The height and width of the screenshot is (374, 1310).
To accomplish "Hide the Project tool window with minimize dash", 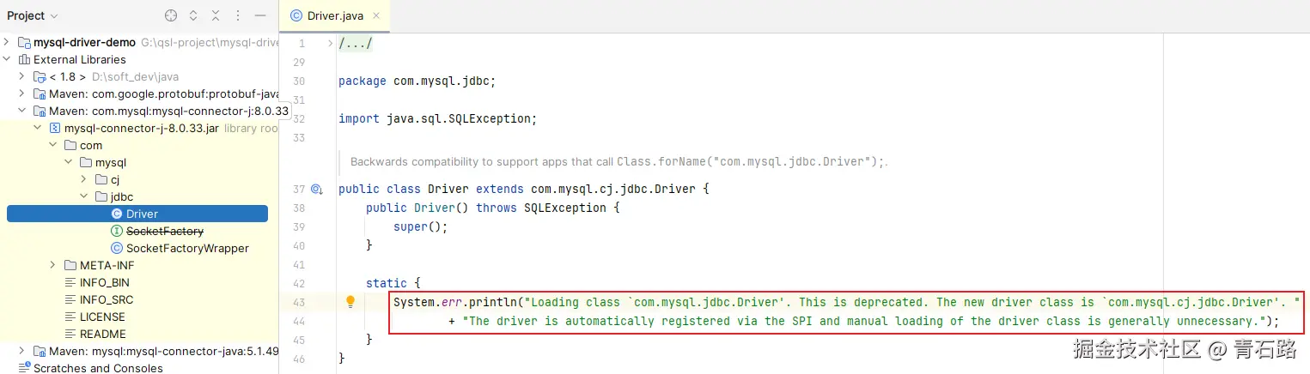I will 260,15.
